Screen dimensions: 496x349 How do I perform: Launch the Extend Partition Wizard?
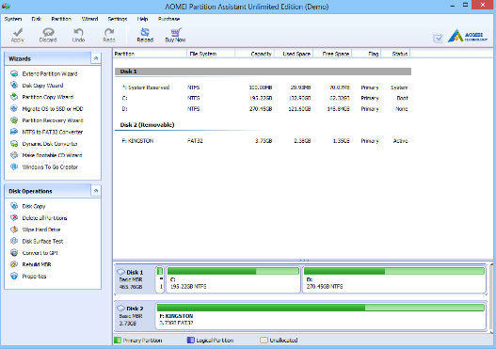[x=50, y=73]
